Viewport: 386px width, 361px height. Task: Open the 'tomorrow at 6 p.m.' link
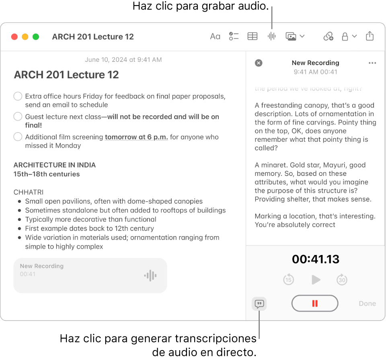136,137
